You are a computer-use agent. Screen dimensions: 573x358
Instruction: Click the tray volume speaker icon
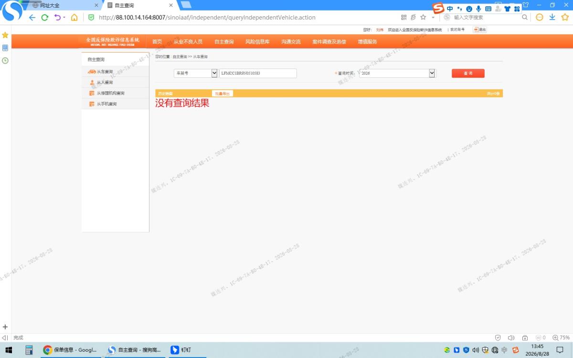pos(475,350)
